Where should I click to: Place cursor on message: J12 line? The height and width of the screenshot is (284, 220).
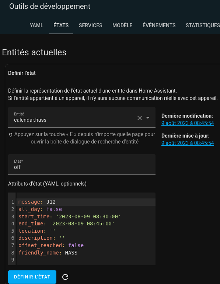click(87, 202)
